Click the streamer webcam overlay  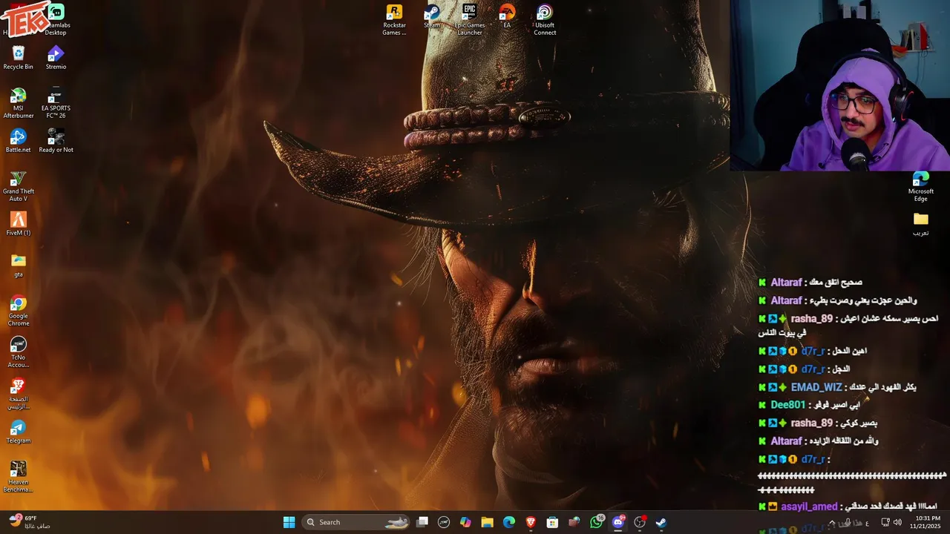(839, 85)
